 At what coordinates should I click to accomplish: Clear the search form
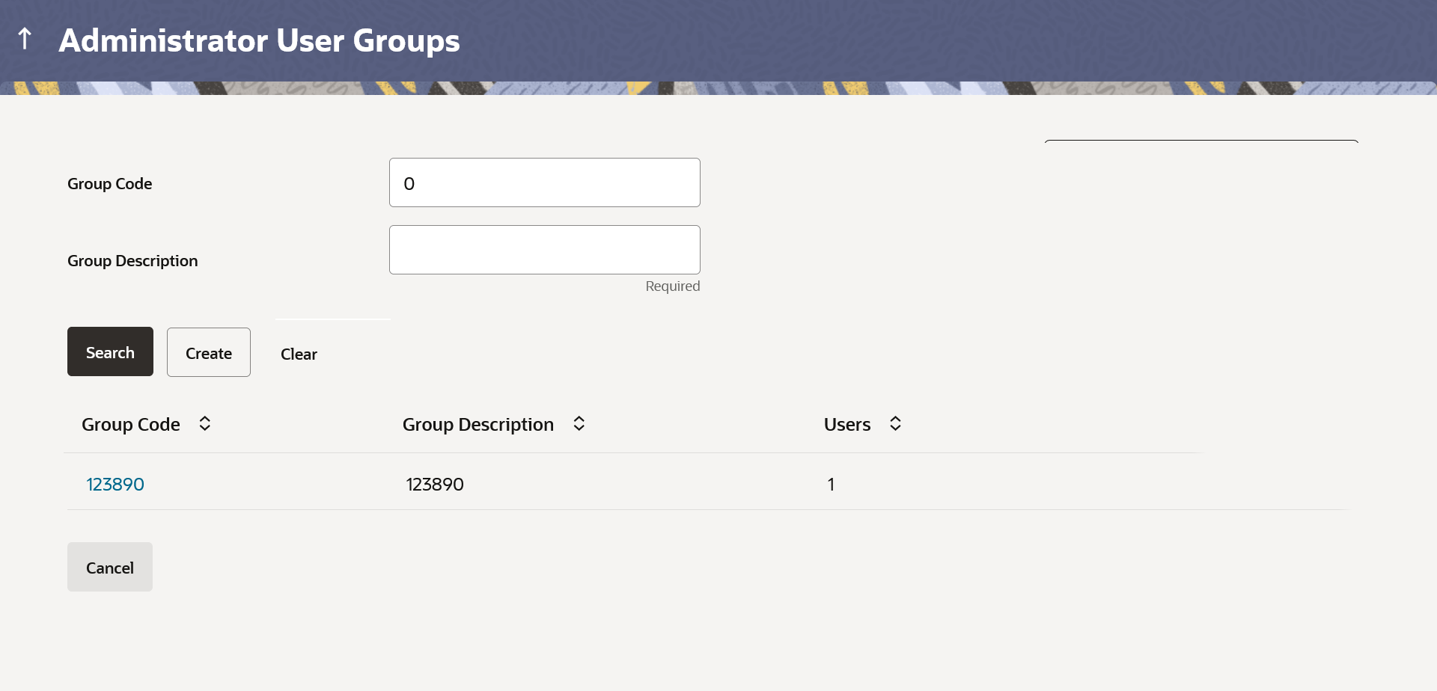(x=299, y=354)
